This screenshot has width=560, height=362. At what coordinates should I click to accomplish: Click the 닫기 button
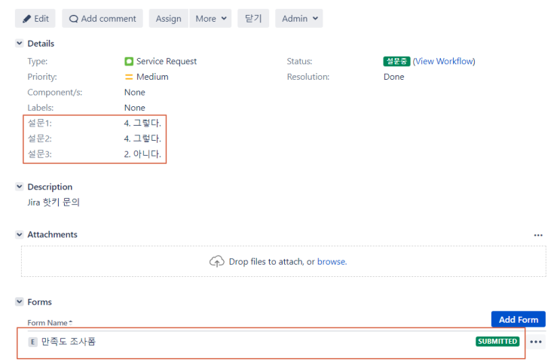pyautogui.click(x=253, y=18)
